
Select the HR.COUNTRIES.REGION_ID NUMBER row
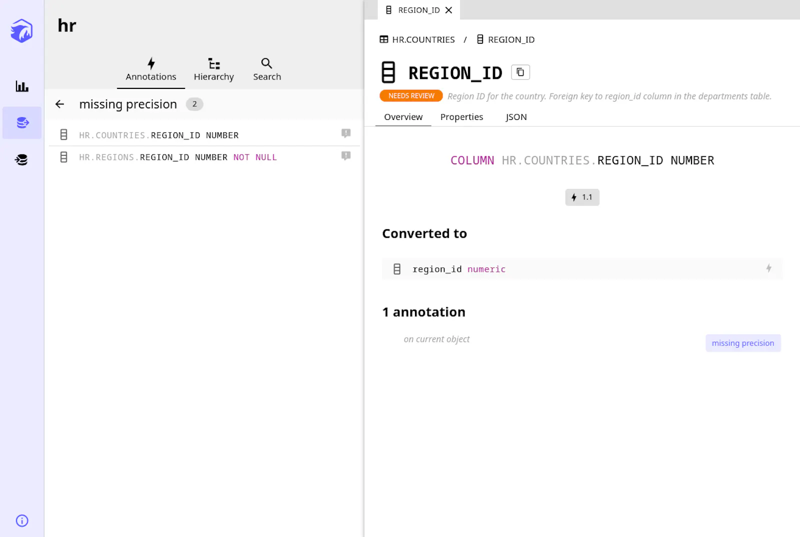[x=204, y=135]
